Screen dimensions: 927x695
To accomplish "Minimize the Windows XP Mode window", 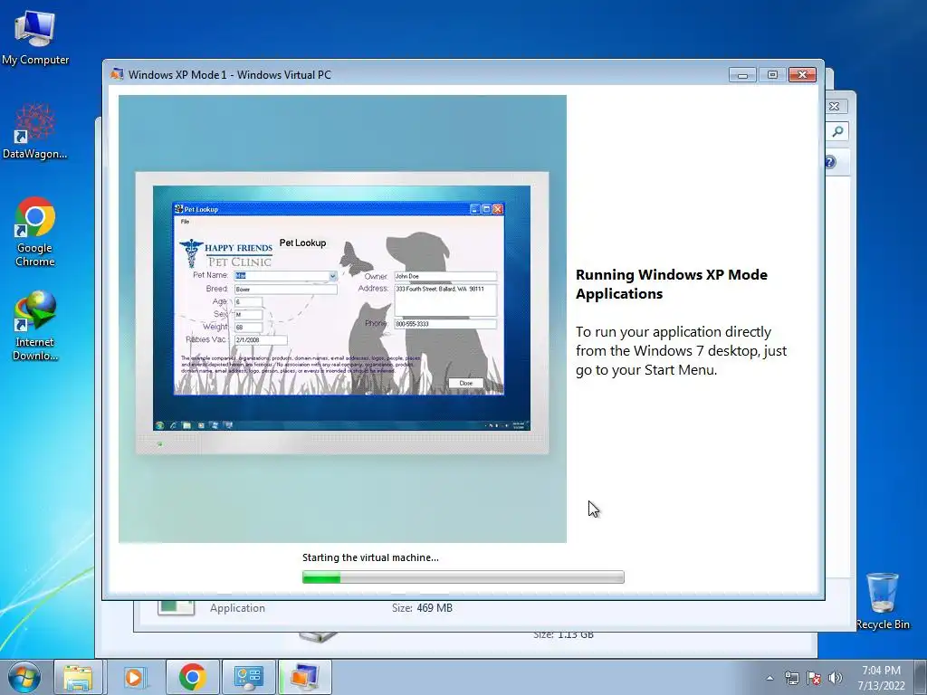I will point(742,74).
